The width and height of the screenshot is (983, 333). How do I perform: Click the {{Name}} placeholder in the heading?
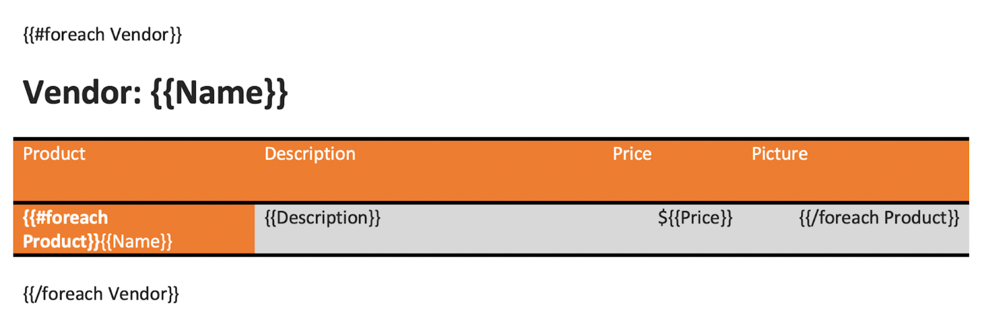click(219, 93)
